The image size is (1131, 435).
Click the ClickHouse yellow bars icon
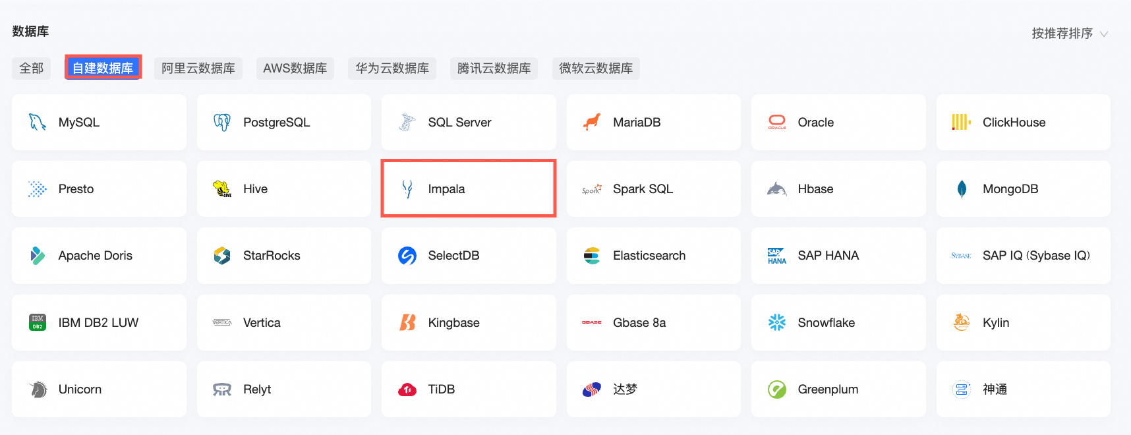point(962,122)
